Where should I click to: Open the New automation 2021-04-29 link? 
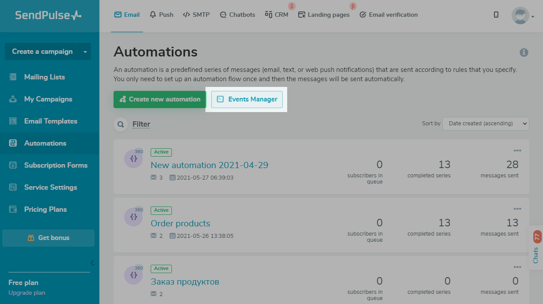coord(209,165)
